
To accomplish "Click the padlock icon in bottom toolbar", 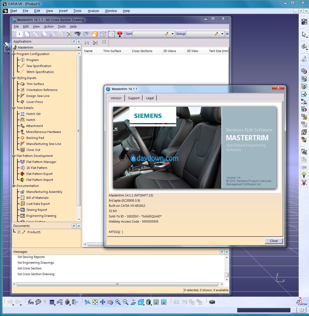I will (67, 302).
